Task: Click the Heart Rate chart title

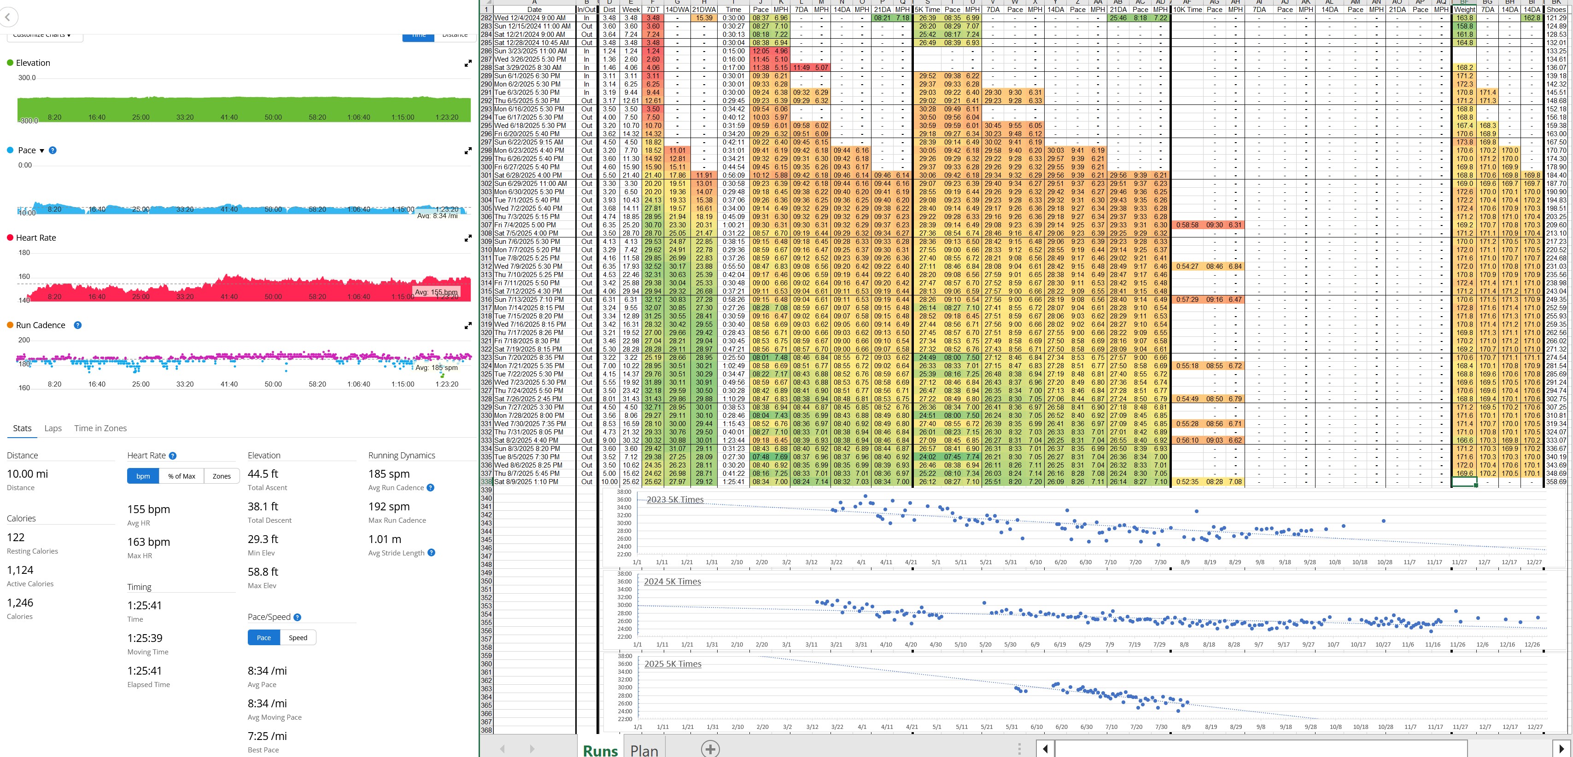Action: pyautogui.click(x=36, y=238)
